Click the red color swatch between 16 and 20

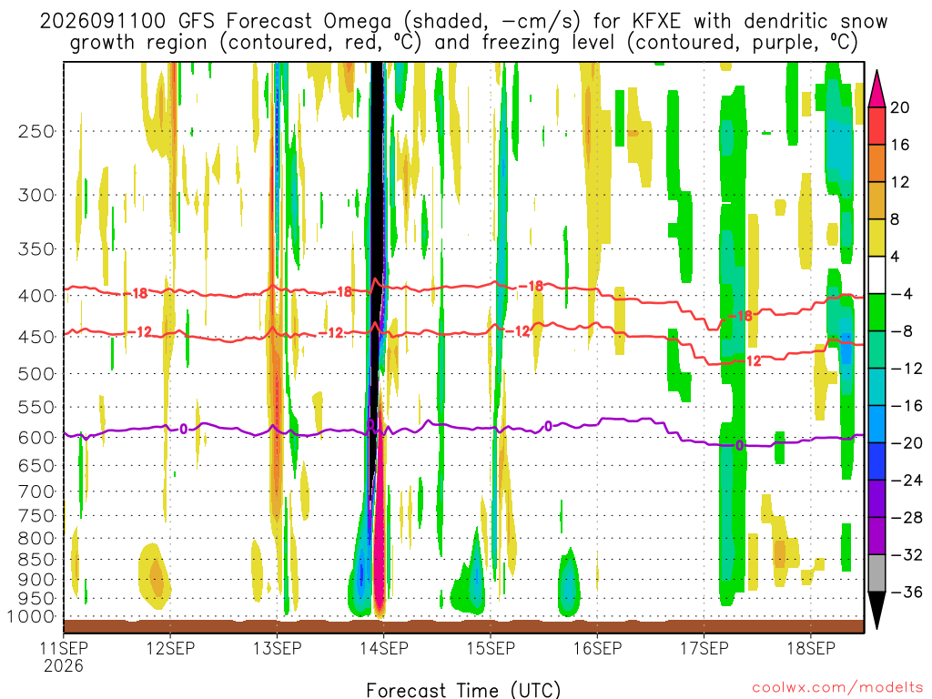[x=876, y=126]
